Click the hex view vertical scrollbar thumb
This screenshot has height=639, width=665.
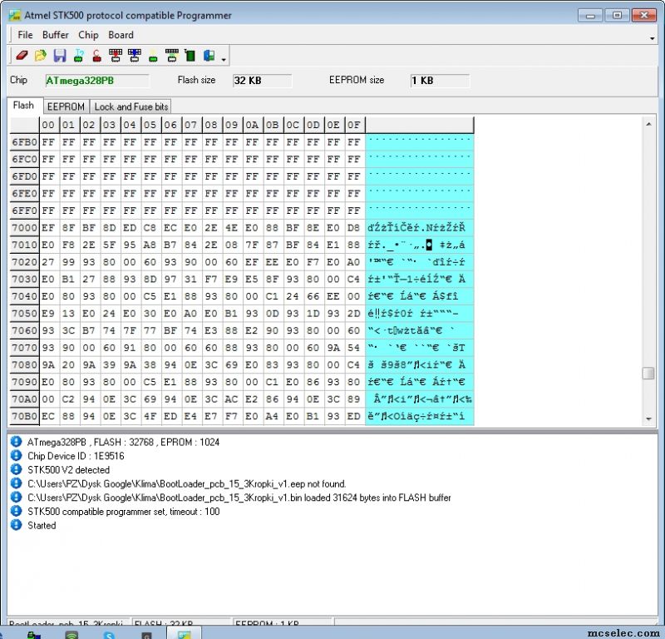coord(648,374)
